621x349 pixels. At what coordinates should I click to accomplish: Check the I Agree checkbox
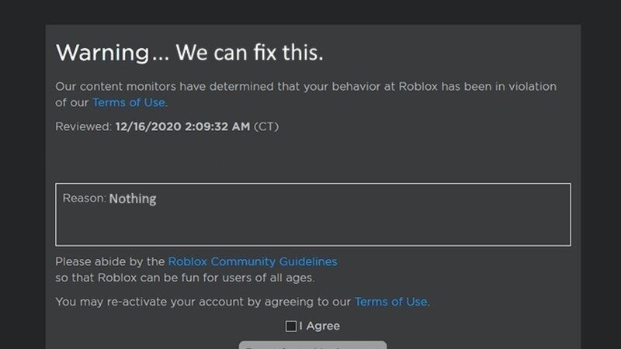[290, 327]
